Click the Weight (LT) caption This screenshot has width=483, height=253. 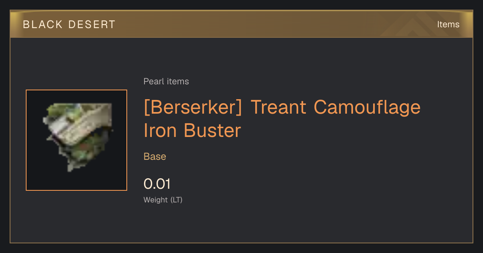click(163, 200)
